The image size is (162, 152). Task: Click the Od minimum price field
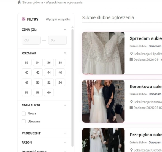(31, 40)
